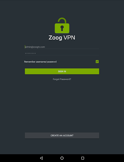
Task: Click the green checkmark tick box
Action: coord(97,62)
